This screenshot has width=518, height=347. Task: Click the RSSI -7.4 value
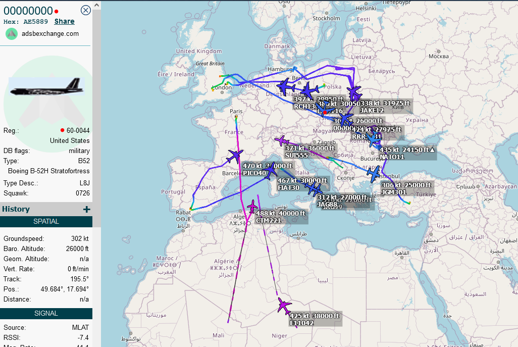pos(83,337)
